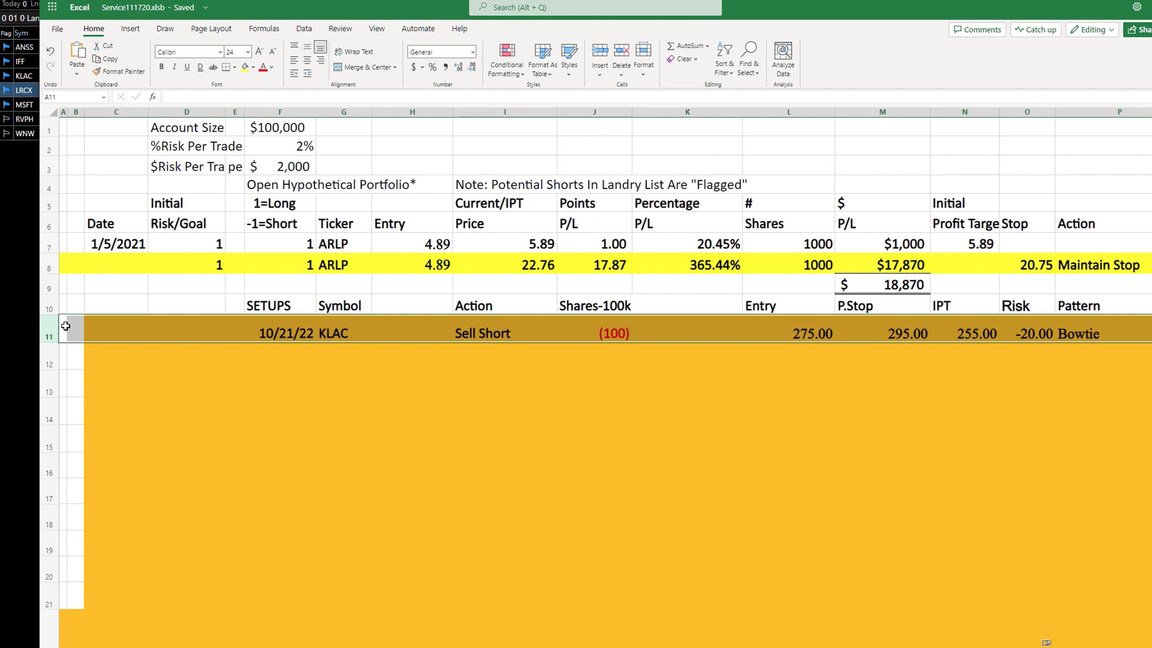Viewport: 1152px width, 648px height.
Task: Toggle double underline formatting
Action: (200, 67)
